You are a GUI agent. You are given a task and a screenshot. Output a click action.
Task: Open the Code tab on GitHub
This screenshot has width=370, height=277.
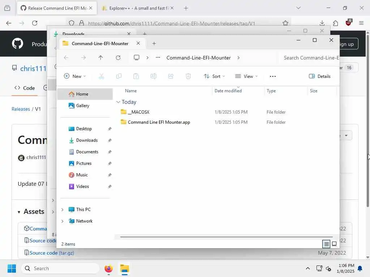(25, 88)
